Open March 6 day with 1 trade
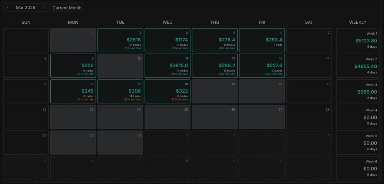This screenshot has width=384, height=184. [x=262, y=40]
